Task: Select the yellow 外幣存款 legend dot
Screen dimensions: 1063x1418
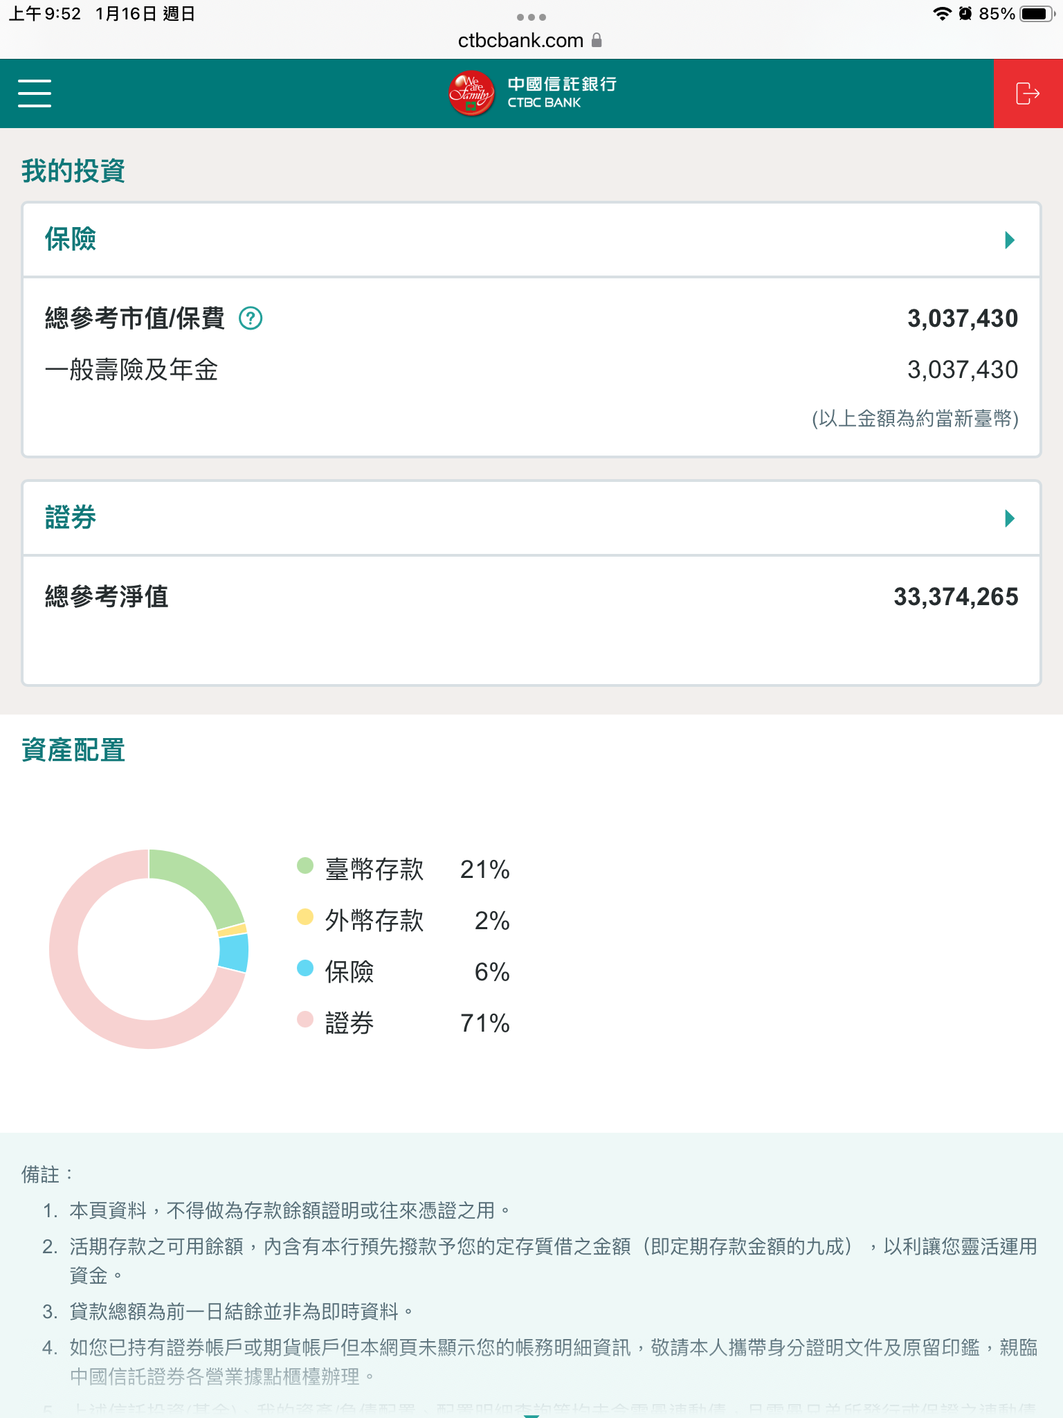Action: (x=305, y=917)
